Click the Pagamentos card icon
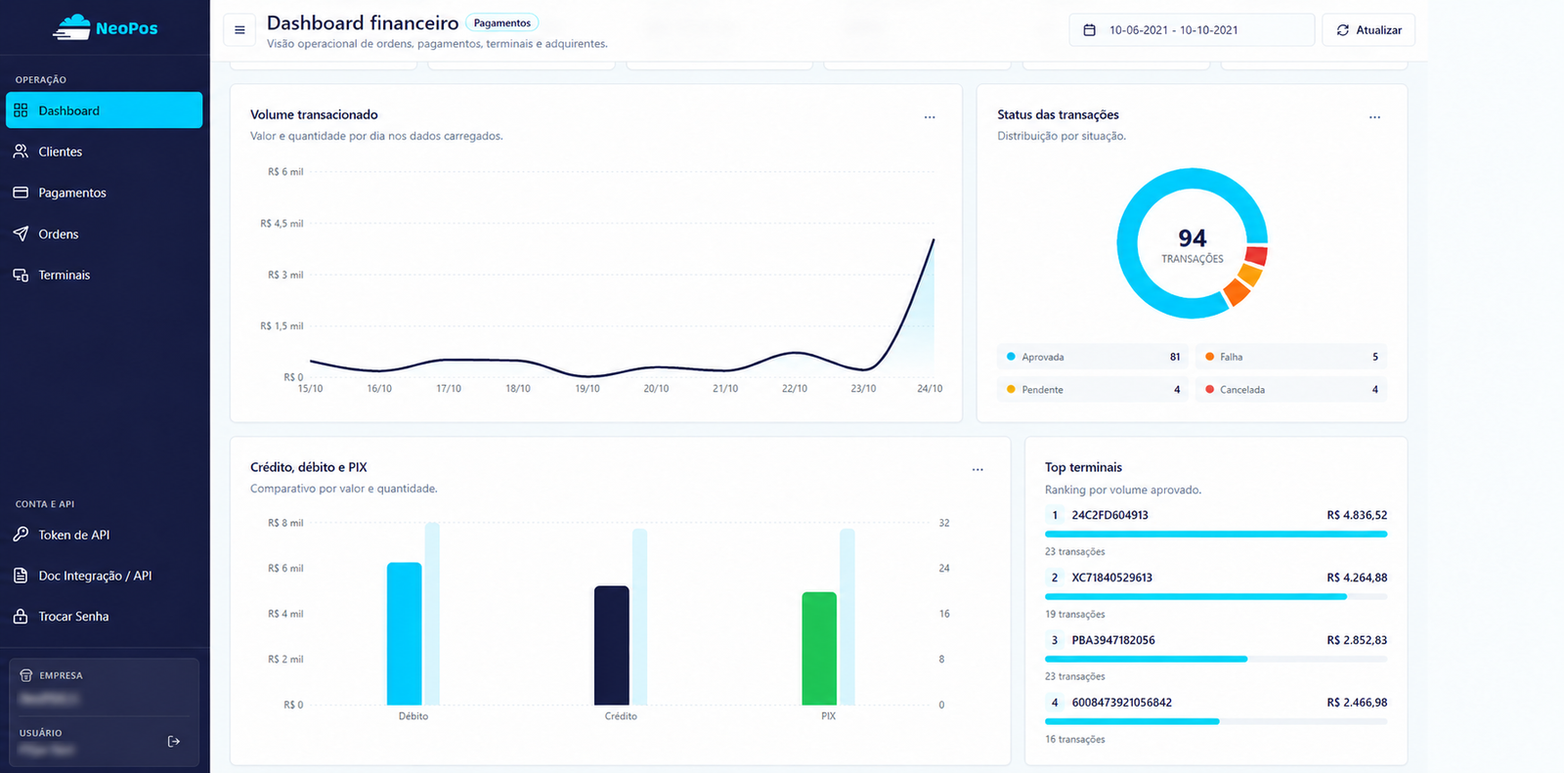 pyautogui.click(x=21, y=193)
